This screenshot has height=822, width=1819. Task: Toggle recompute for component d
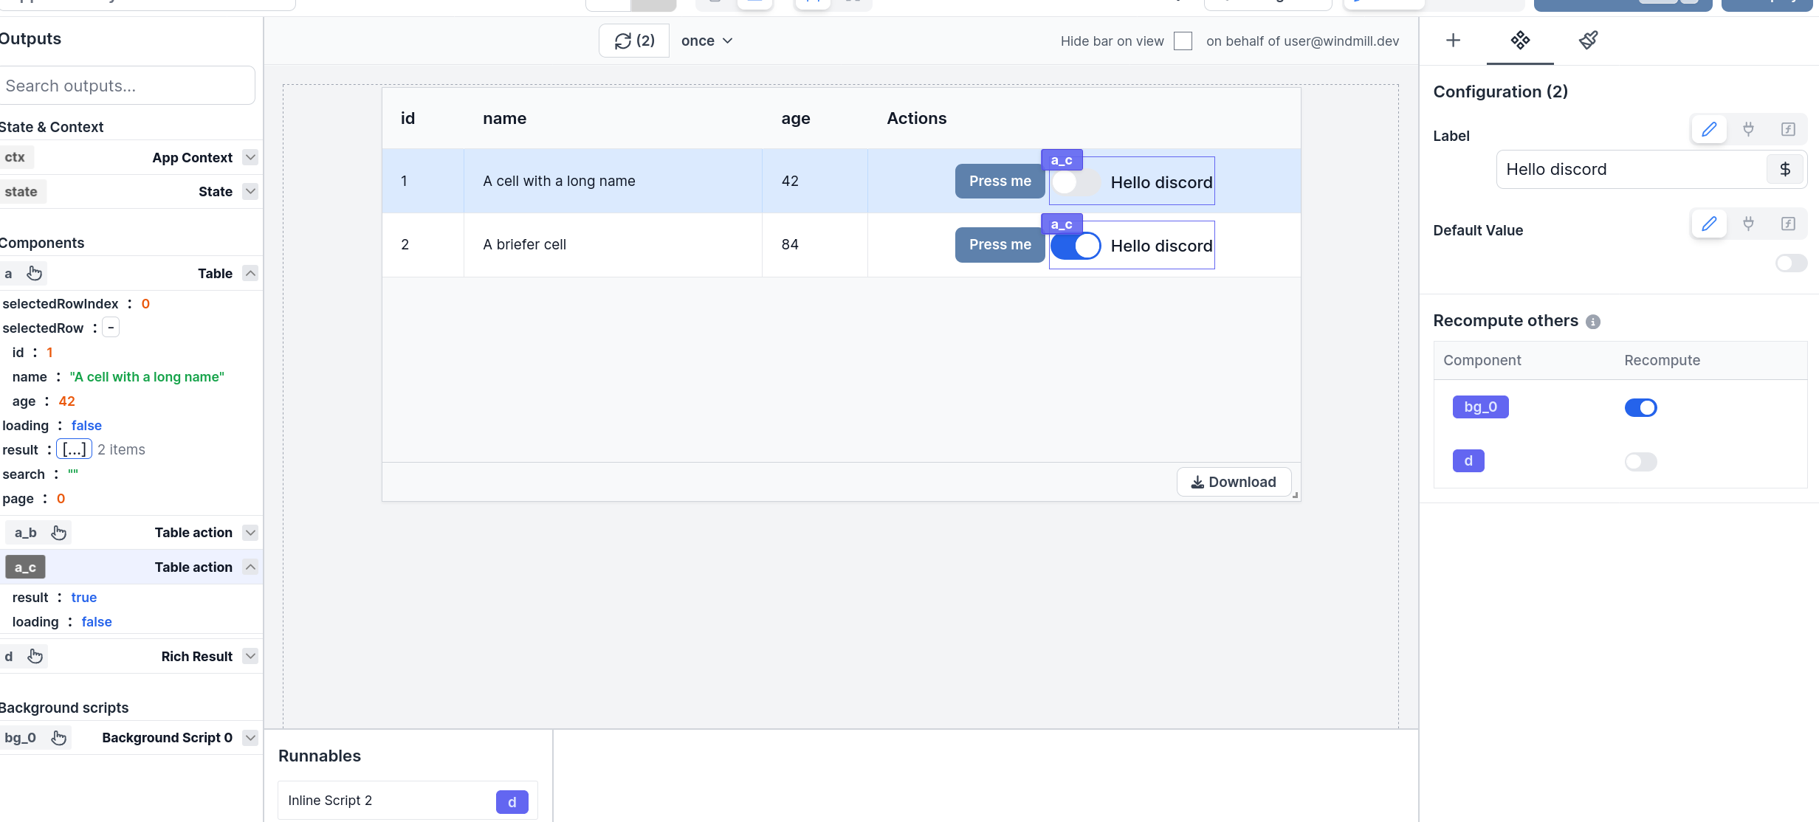(1641, 461)
